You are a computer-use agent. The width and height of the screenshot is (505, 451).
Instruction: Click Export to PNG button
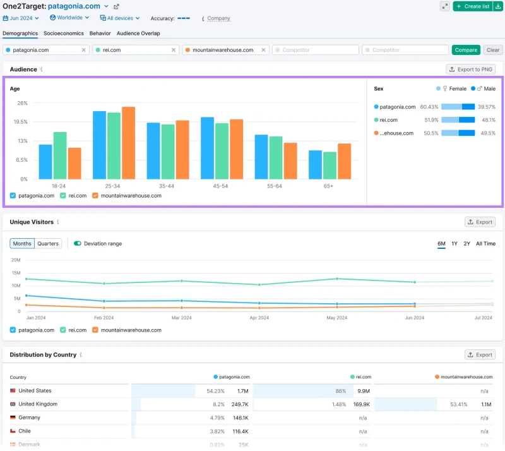[x=470, y=69]
